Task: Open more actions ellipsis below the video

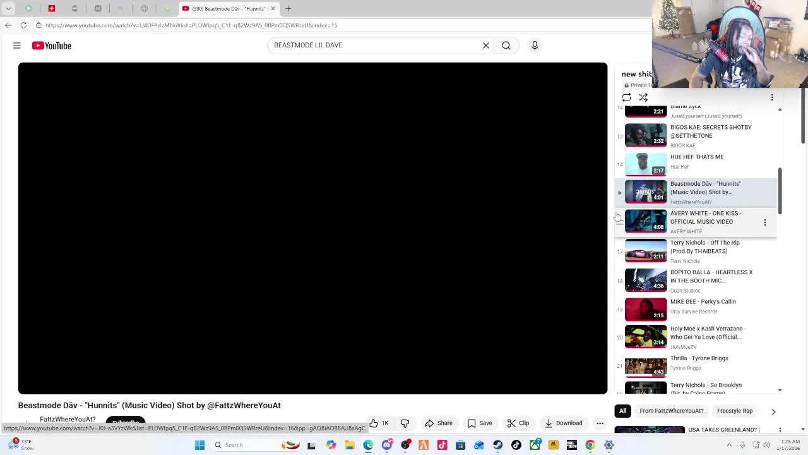Action: click(x=600, y=423)
